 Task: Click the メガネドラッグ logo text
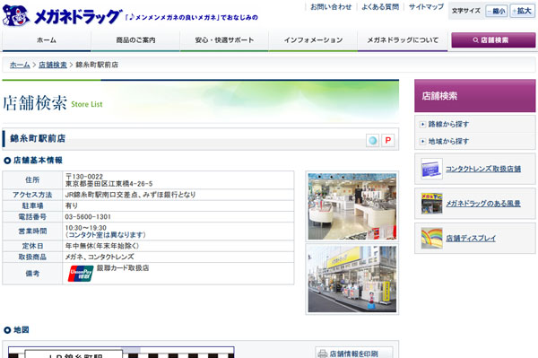(78, 16)
